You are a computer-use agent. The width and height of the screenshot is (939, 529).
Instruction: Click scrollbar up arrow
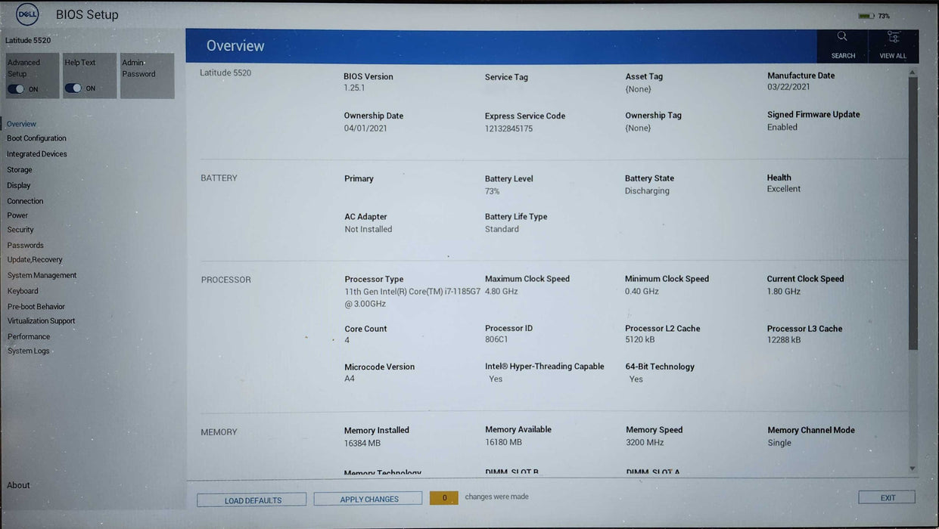click(913, 72)
